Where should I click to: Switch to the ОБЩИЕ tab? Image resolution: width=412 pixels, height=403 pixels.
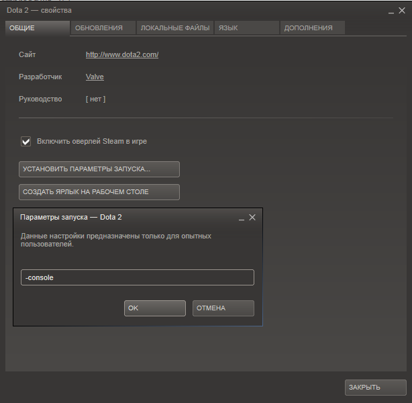(x=37, y=28)
